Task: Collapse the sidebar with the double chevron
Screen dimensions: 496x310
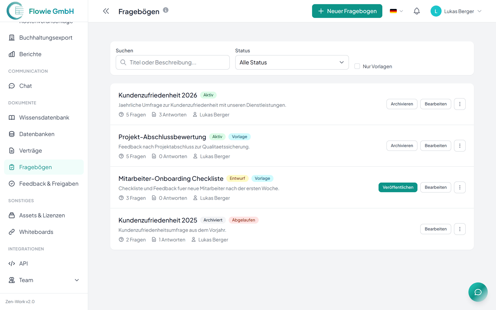Action: pyautogui.click(x=106, y=11)
